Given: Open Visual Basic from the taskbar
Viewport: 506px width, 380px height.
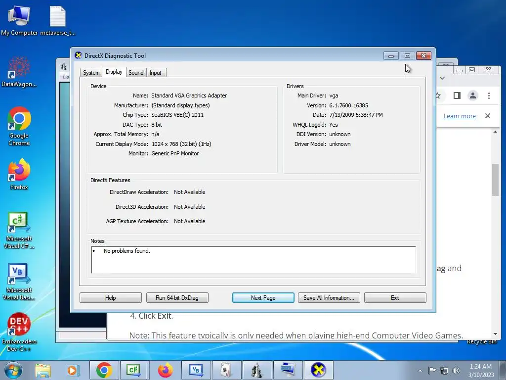Looking at the screenshot, I should [x=196, y=370].
